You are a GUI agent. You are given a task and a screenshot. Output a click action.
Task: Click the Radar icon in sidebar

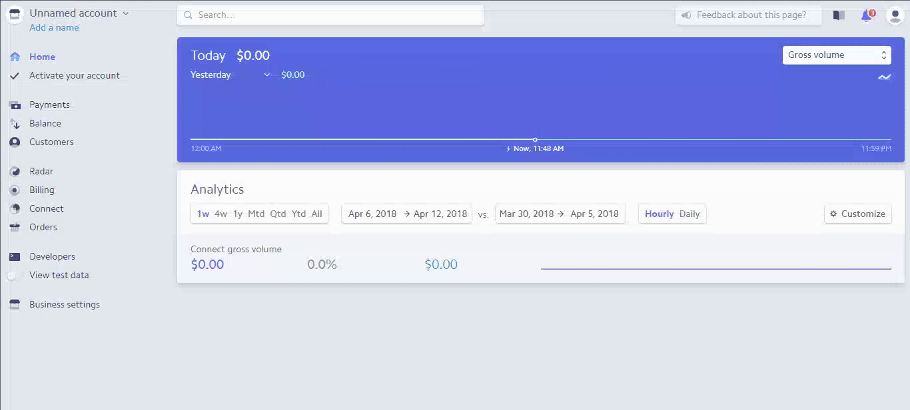[x=15, y=172]
